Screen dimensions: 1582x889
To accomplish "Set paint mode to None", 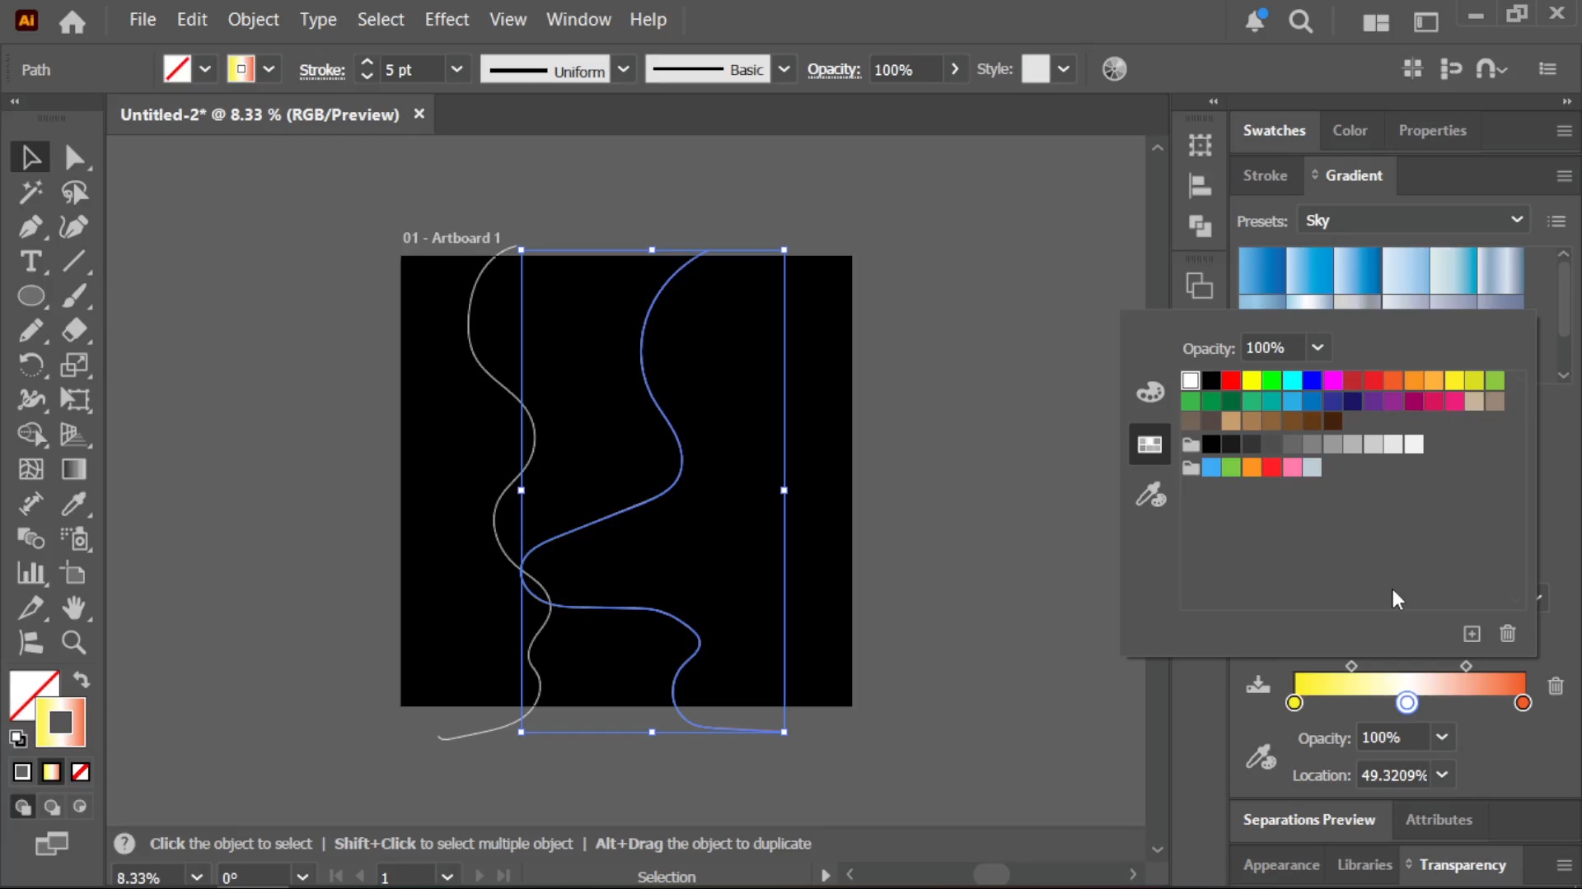I will click(x=80, y=772).
